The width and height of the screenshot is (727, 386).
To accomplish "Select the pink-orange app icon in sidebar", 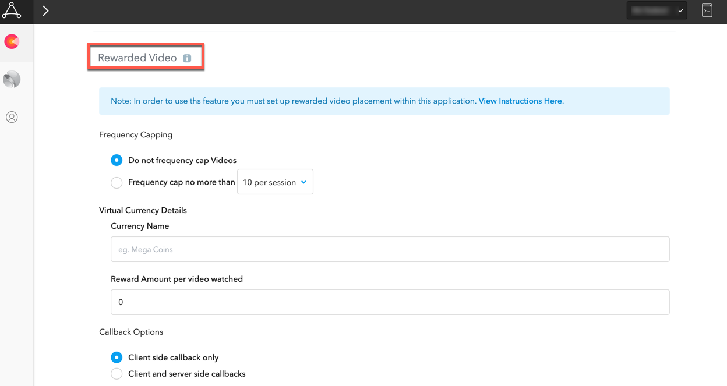I will [12, 42].
